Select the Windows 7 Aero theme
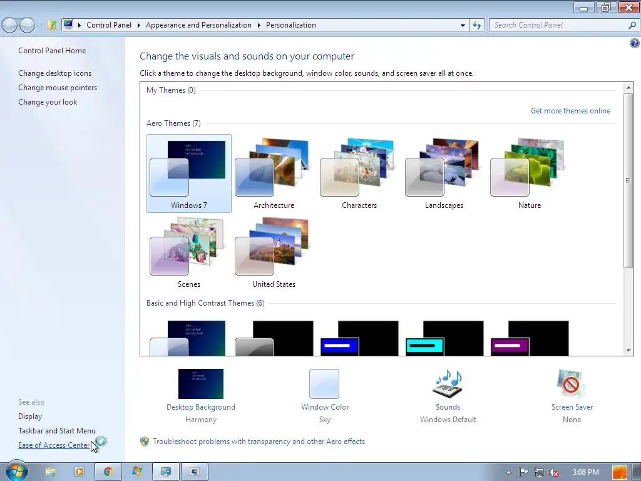The width and height of the screenshot is (641, 481). point(189,173)
